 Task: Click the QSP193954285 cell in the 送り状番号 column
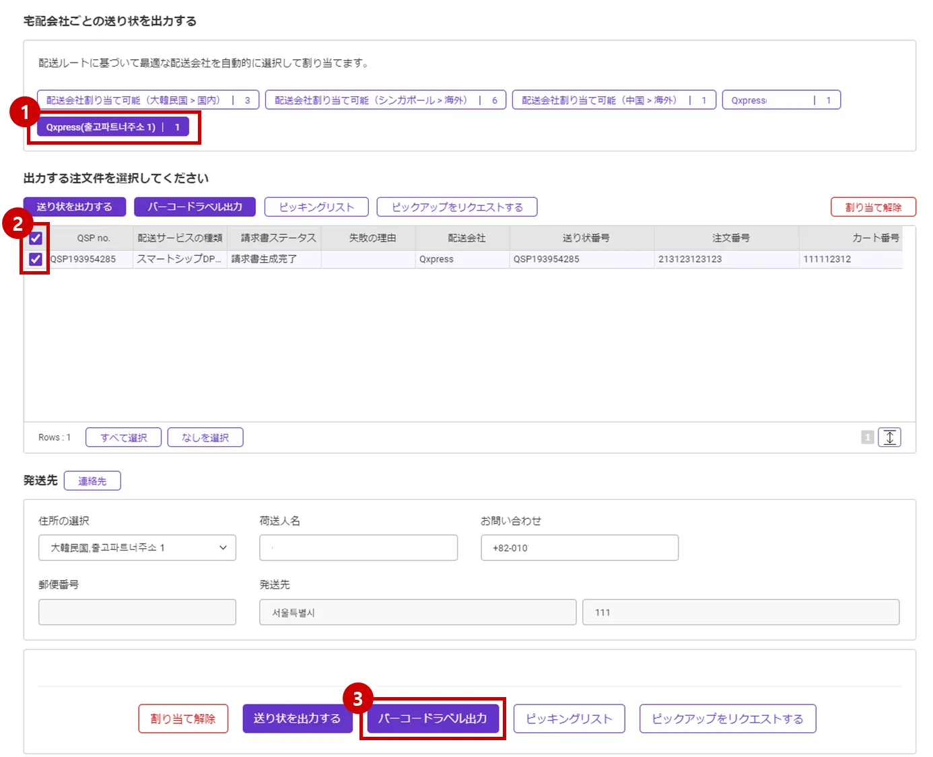[582, 259]
